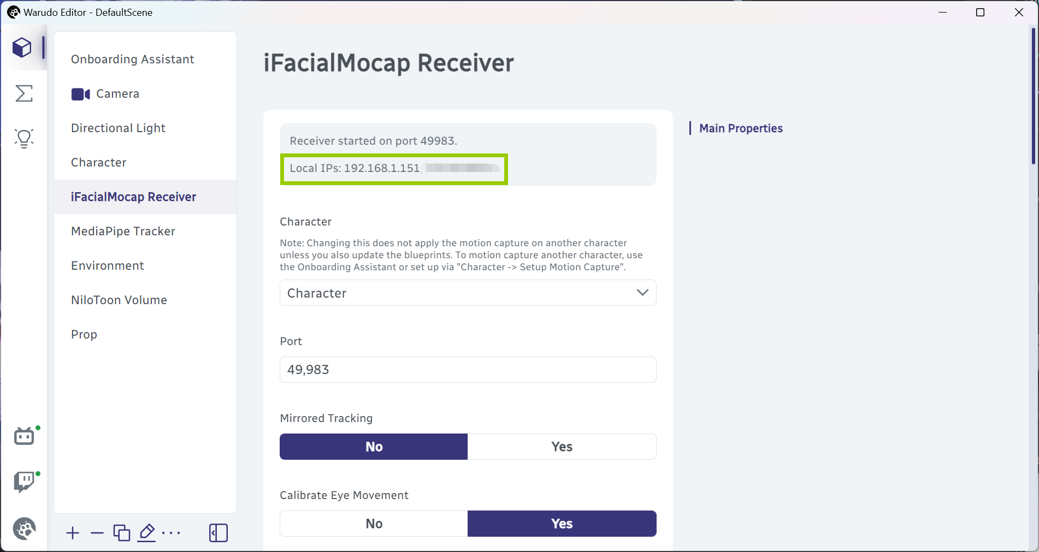Open the palette icon at sidebar bottom
Viewport: 1039px width, 552px height.
coord(24,529)
